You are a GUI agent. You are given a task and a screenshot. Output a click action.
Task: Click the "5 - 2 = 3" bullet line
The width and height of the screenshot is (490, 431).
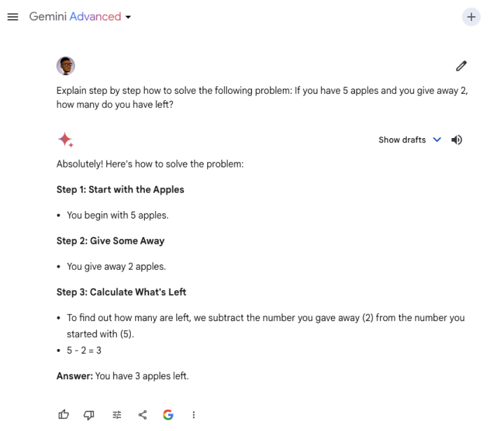[x=84, y=350]
